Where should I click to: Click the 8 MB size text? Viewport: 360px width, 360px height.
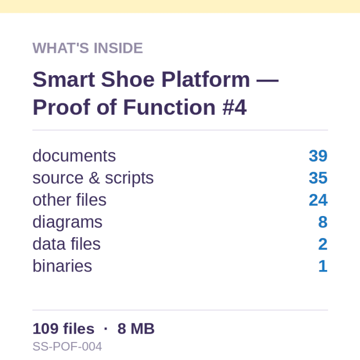[136, 329]
